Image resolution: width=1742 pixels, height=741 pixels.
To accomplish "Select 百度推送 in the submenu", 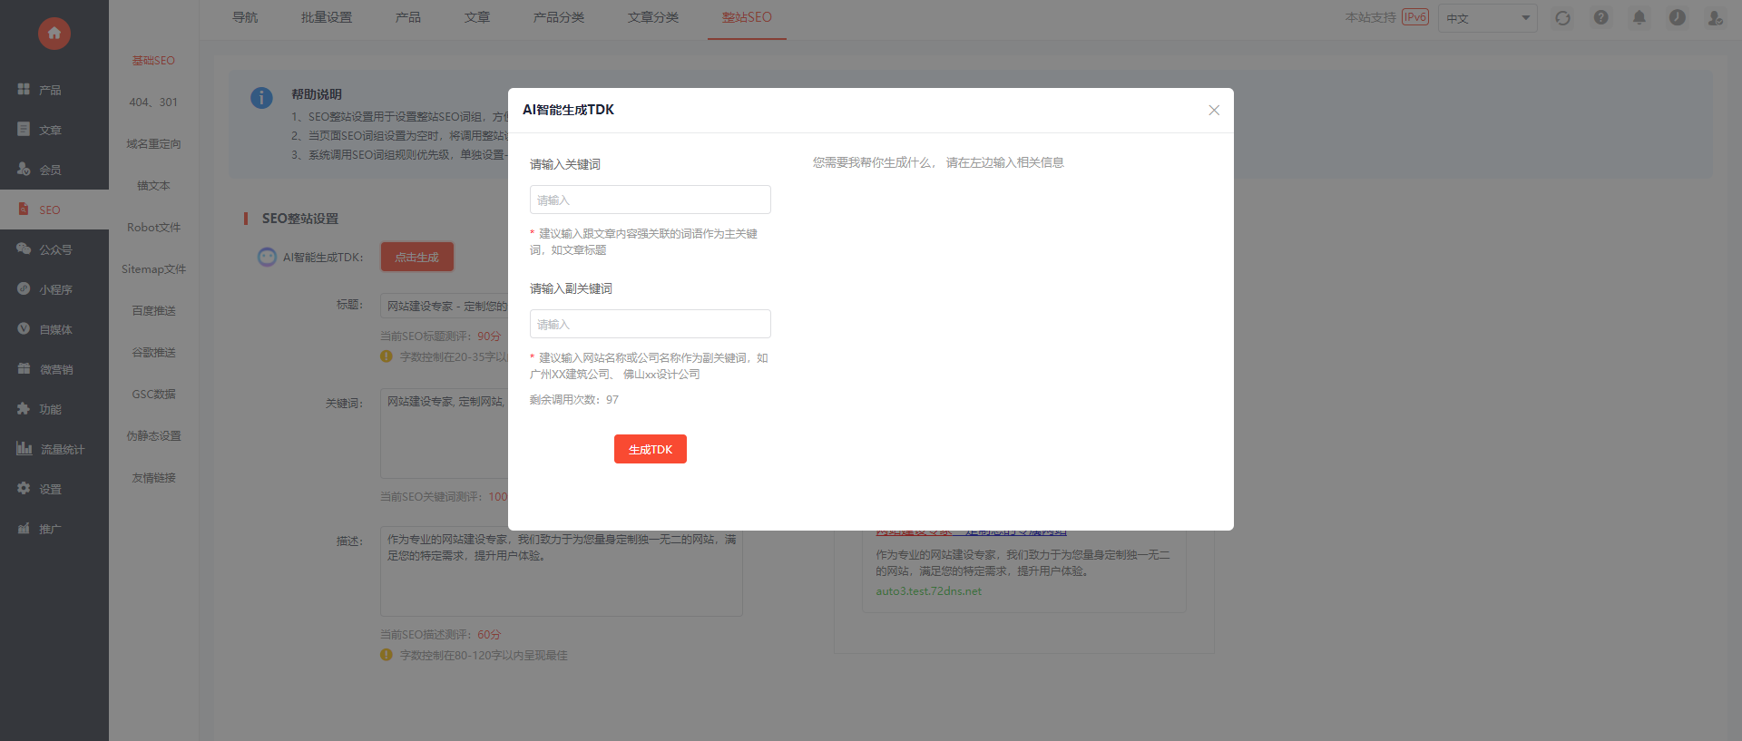I will 153,310.
